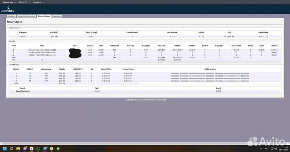Viewport: 290px width, 152px height.
Task: Launch File Explorer from taskbar
Action: click(x=18, y=149)
